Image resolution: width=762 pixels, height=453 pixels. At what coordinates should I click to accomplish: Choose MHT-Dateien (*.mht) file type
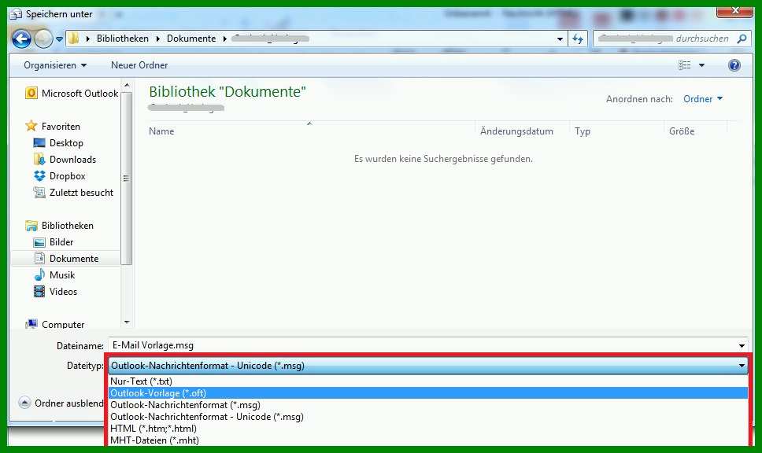point(428,440)
